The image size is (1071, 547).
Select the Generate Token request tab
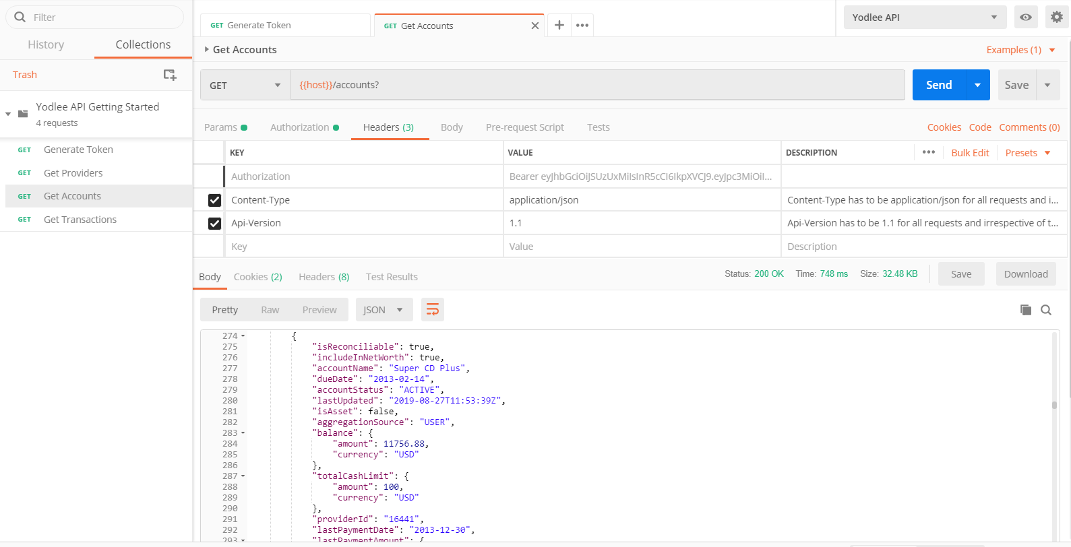(285, 26)
